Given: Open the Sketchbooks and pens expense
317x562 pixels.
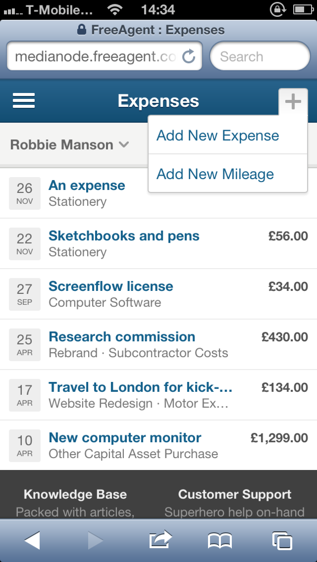Looking at the screenshot, I should point(158,244).
